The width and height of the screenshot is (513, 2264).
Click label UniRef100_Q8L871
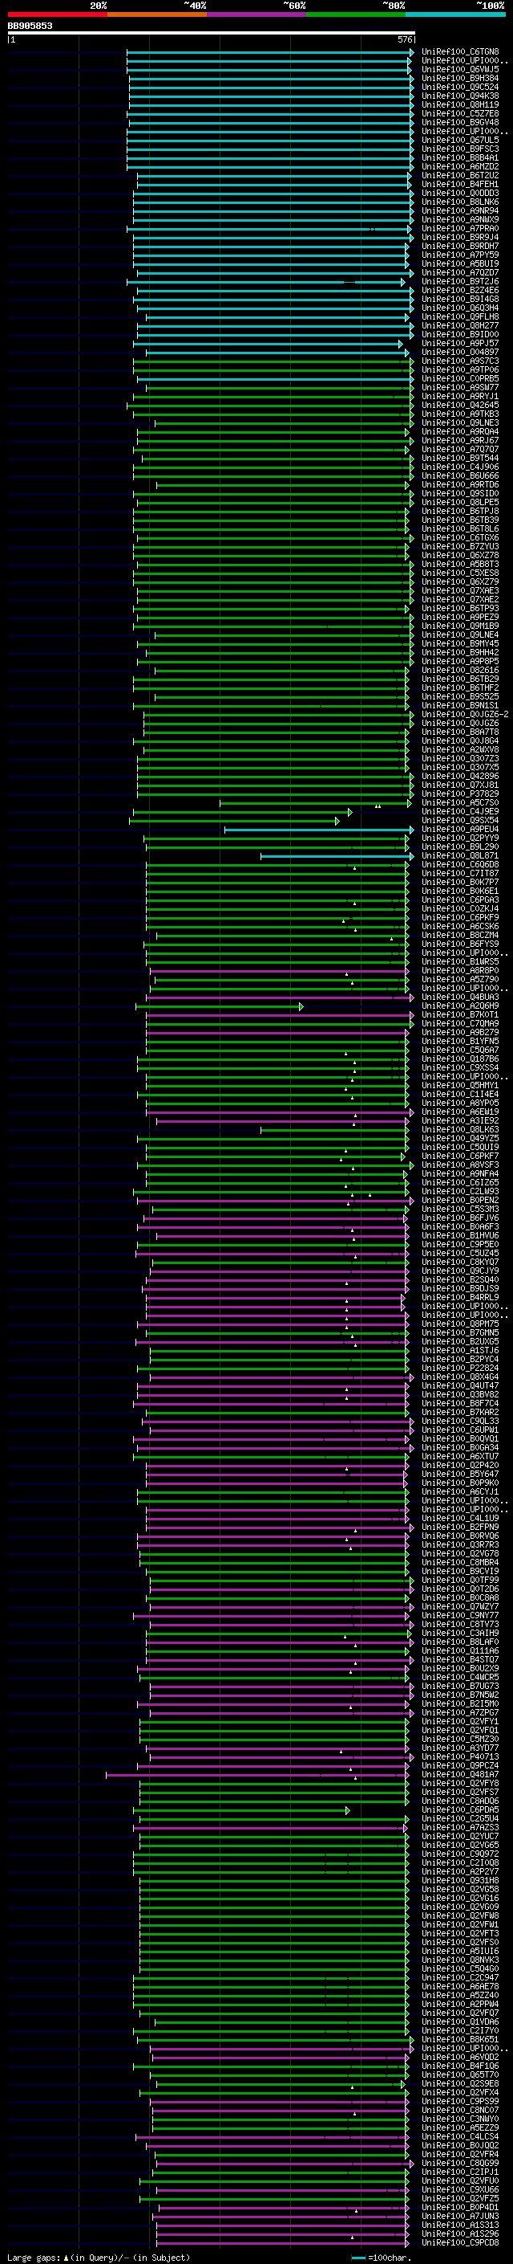click(x=460, y=855)
